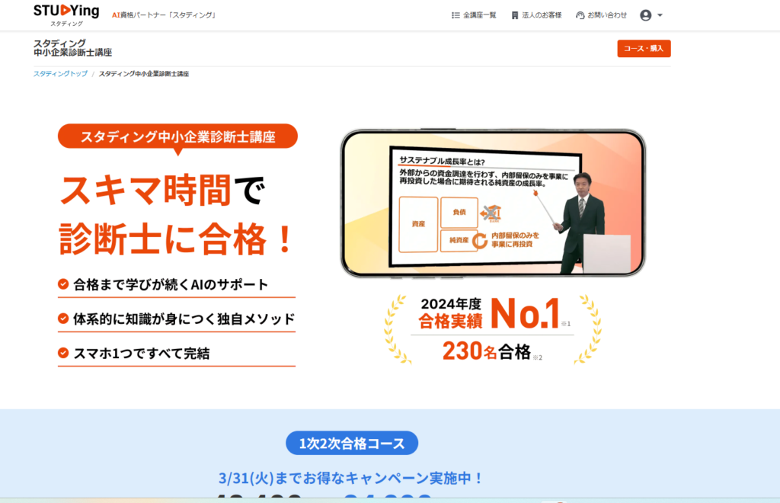Click the orange コース・購入 button
This screenshot has width=780, height=503.
pos(644,48)
